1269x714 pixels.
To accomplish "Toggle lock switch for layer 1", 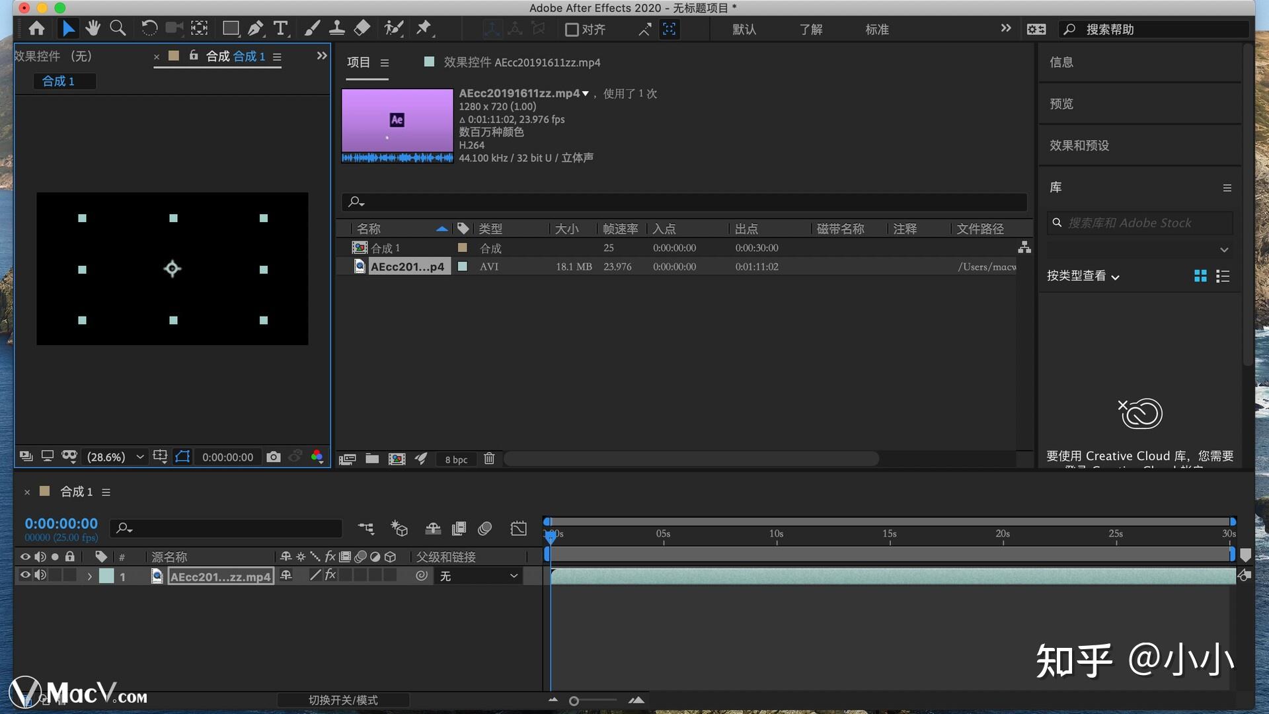I will [69, 575].
